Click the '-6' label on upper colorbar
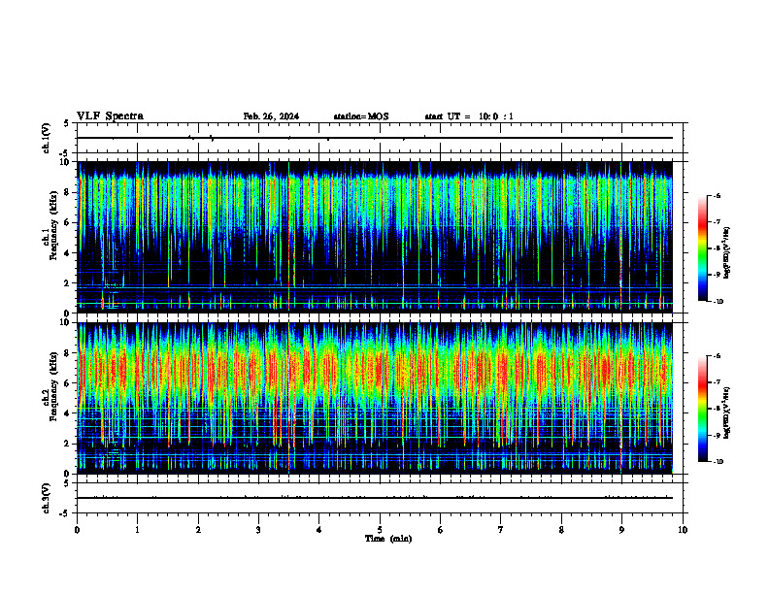The width and height of the screenshot is (769, 594). (717, 196)
